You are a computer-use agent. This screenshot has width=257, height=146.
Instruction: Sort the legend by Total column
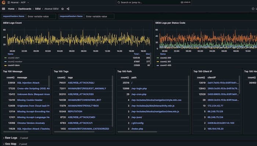tap(137, 54)
